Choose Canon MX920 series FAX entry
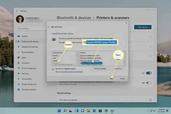 click(x=90, y=61)
